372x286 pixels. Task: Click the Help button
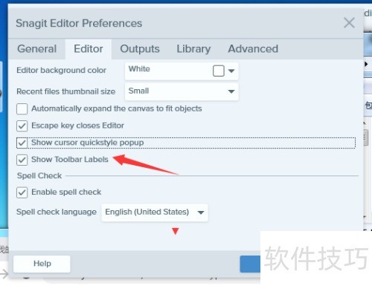(x=42, y=264)
